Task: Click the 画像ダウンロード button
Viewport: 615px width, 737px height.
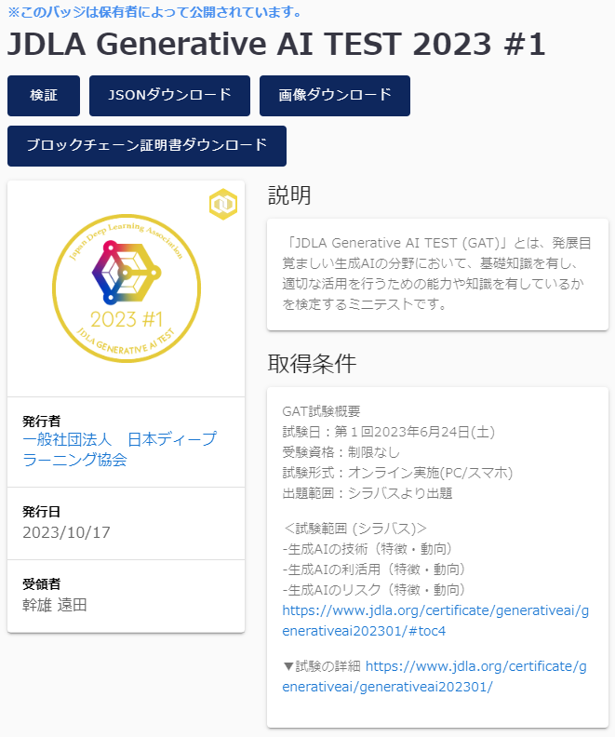Action: (x=335, y=96)
